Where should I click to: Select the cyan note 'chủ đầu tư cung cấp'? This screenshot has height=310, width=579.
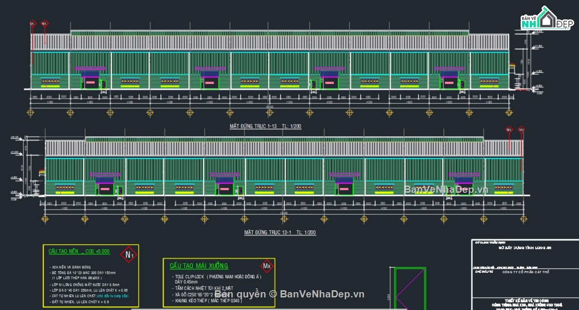tap(112, 296)
